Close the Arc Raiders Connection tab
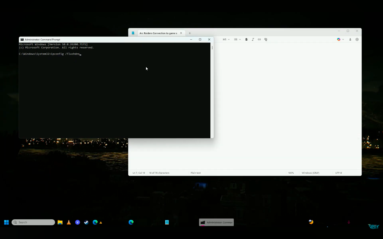Screen dimensions: 383x239 181,33
